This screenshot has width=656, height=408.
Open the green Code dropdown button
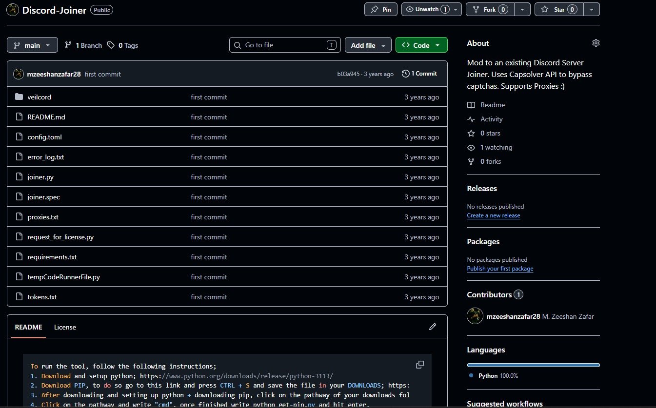(x=421, y=45)
